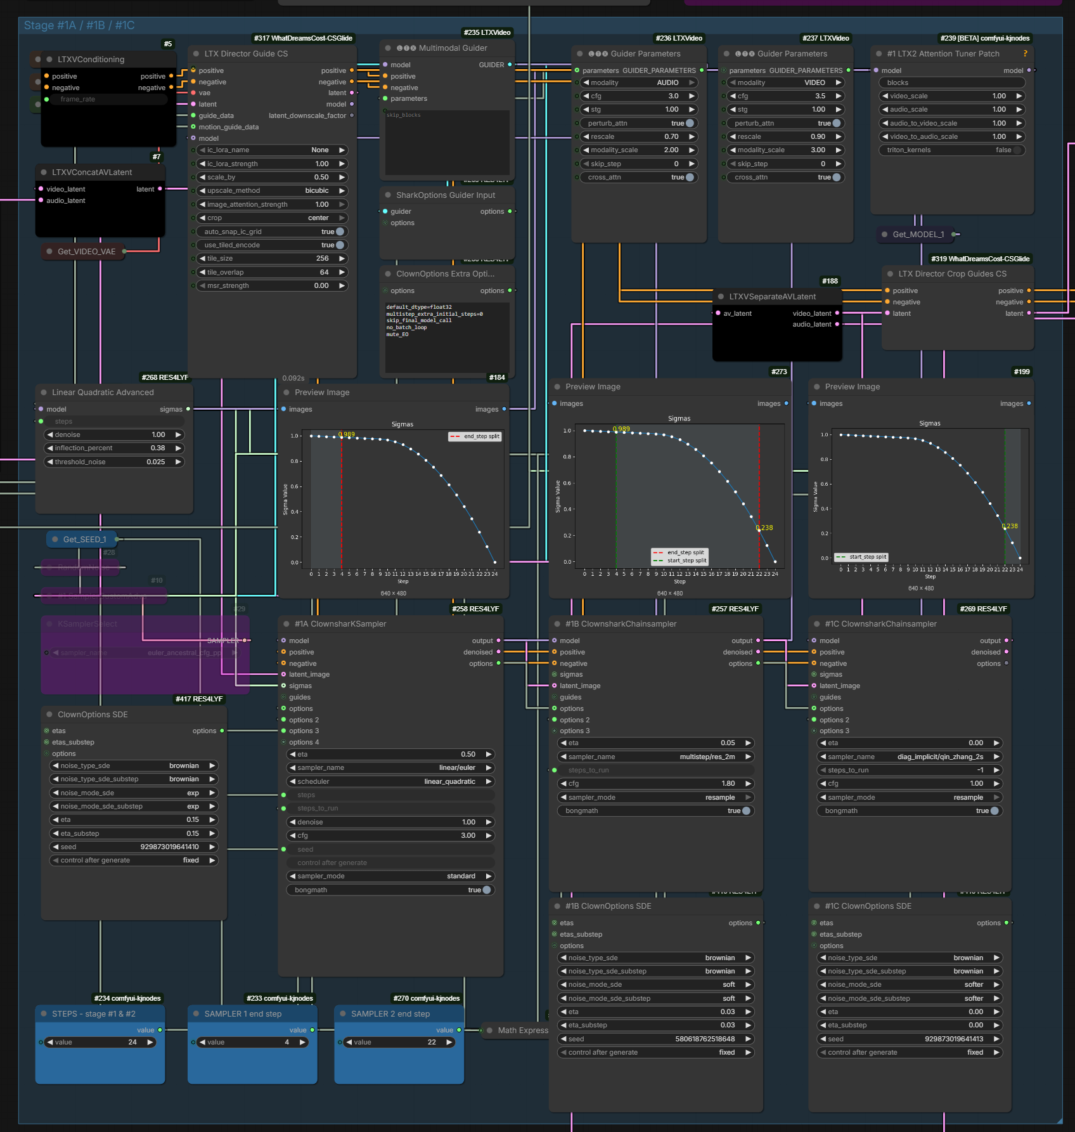Screen dimensions: 1075x1132
Task: Collapse the #1A ClownsharKSampler node dot
Action: 286,624
